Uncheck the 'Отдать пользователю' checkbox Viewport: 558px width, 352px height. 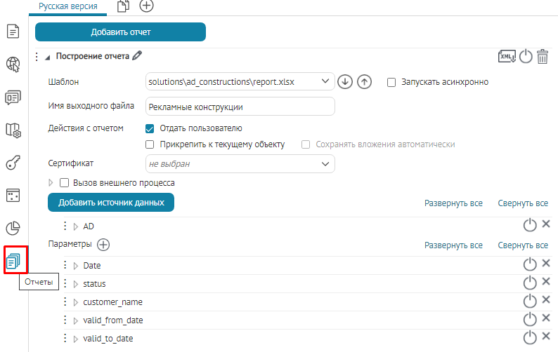click(150, 128)
